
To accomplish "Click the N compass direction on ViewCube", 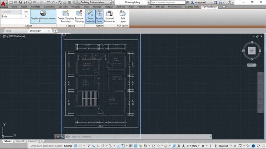I will pos(251,42).
